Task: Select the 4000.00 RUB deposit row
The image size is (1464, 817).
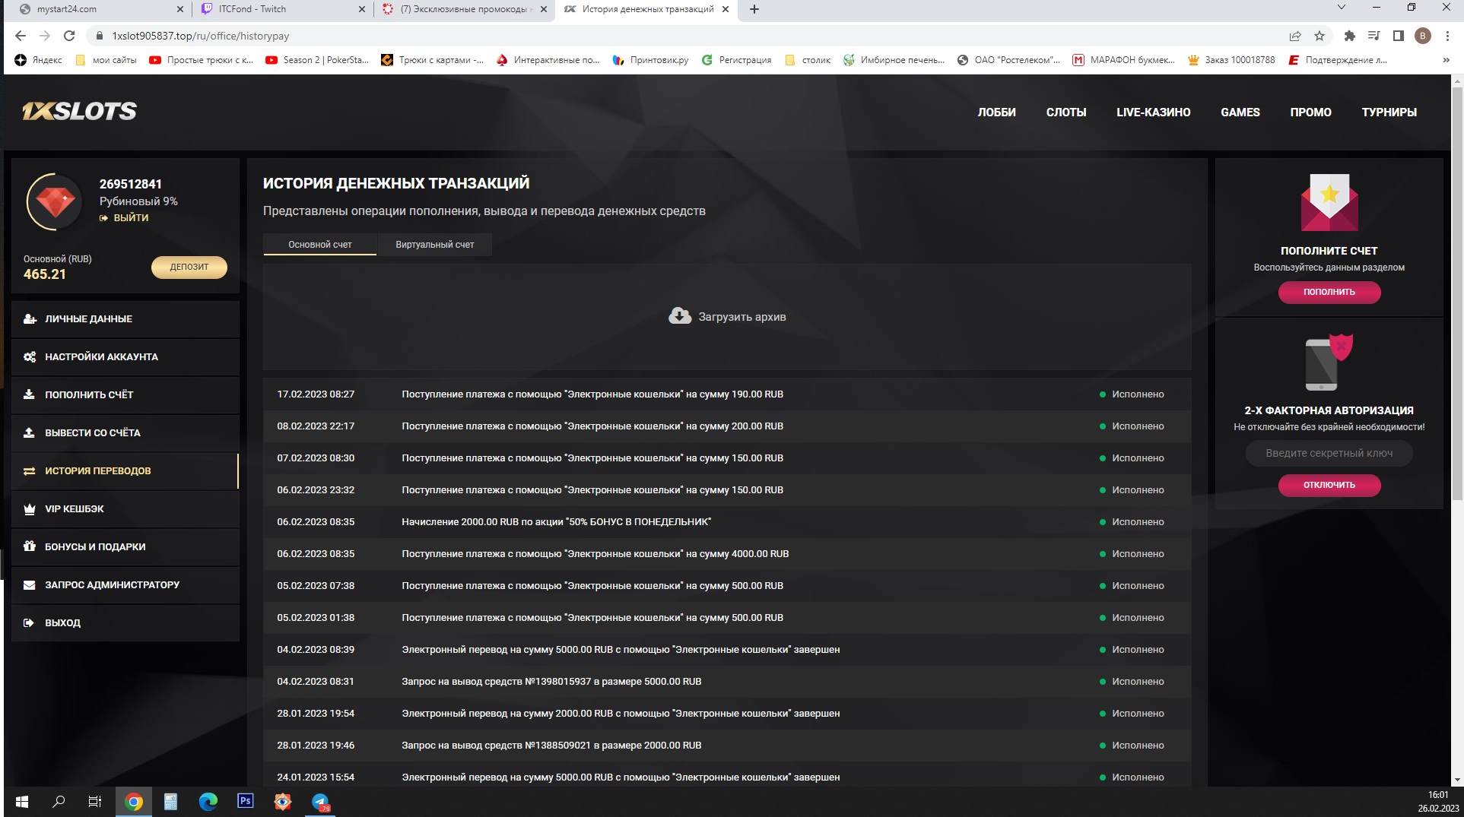Action: point(727,554)
